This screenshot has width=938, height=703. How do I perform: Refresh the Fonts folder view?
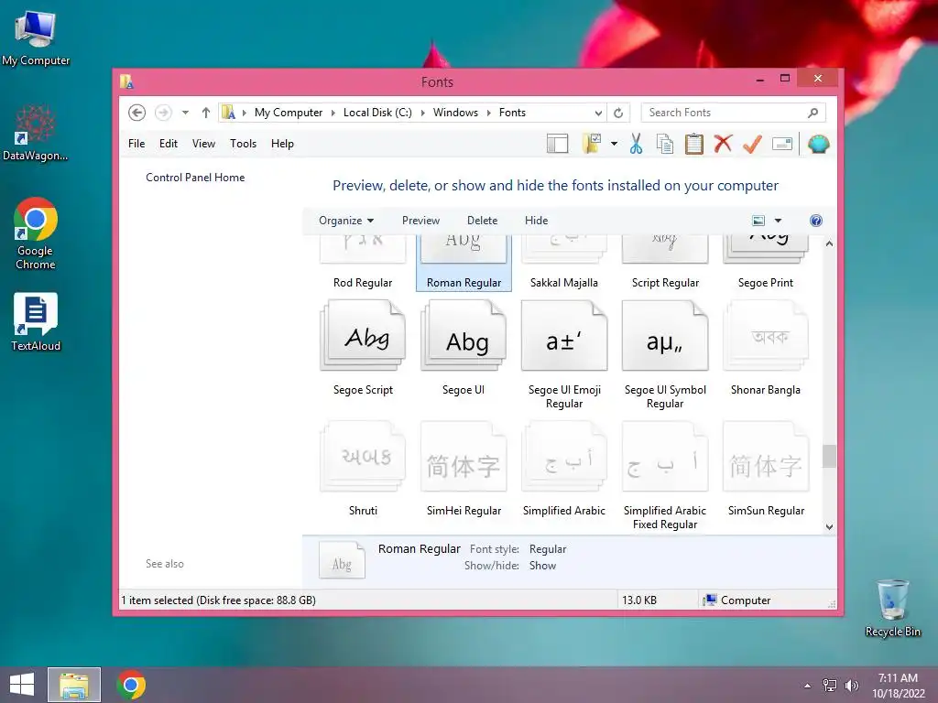(x=618, y=113)
